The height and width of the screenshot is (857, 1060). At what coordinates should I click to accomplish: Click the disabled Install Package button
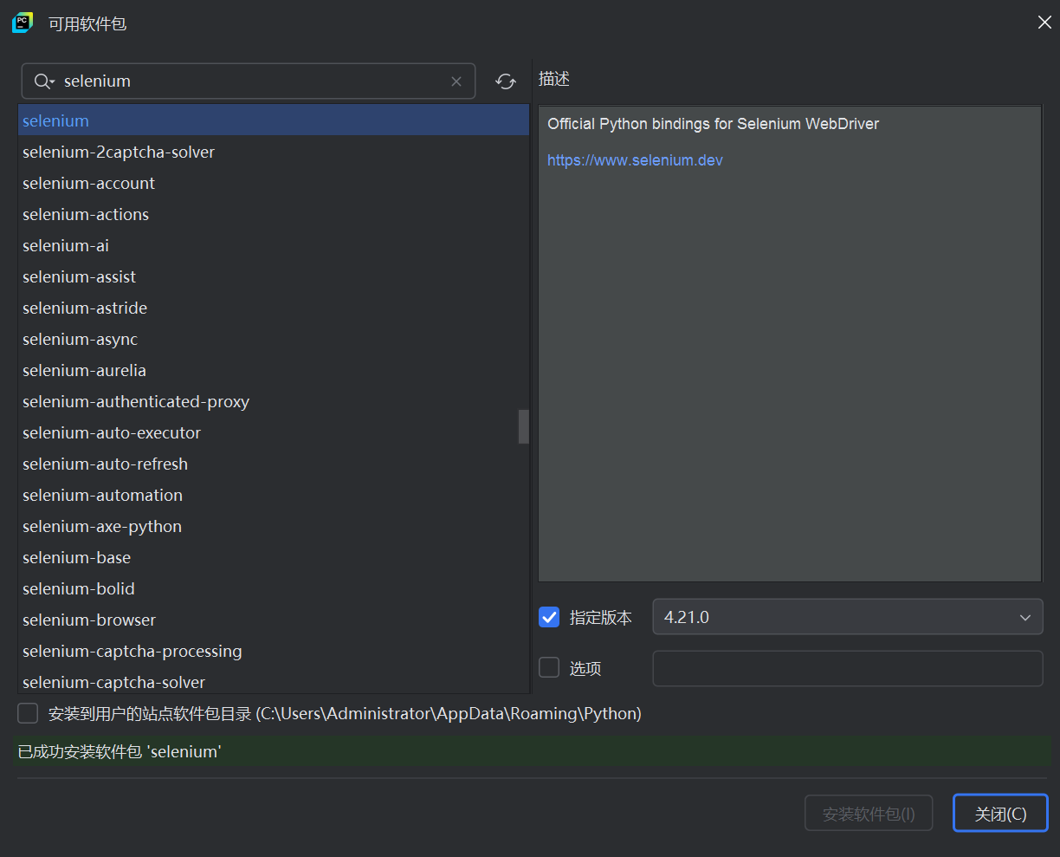click(869, 814)
